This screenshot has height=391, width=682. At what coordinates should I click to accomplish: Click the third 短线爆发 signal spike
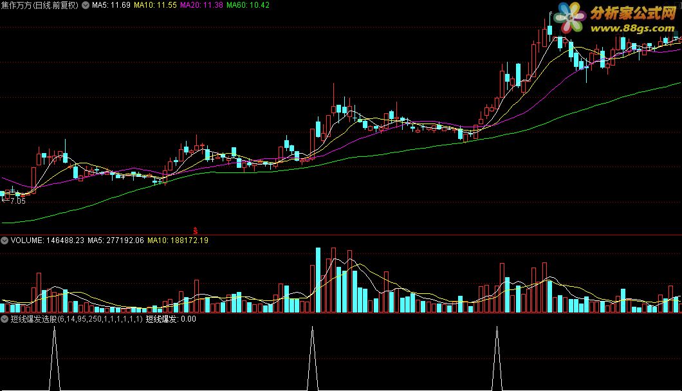pos(497,359)
